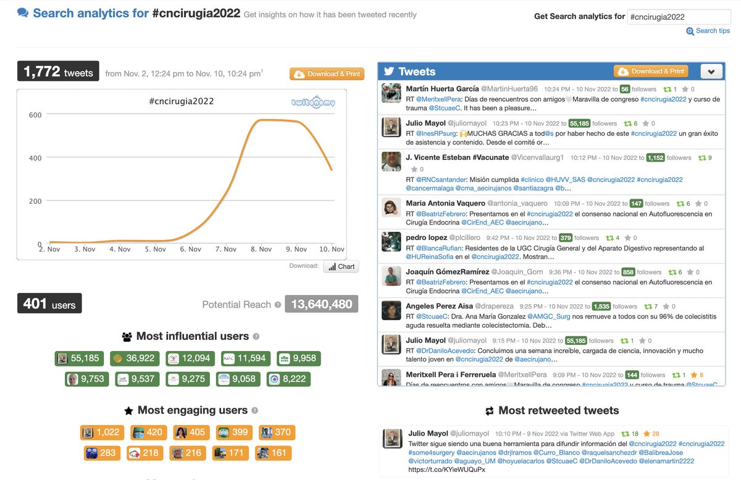Select influential user with 9,753 followers
This screenshot has width=741, height=480.
87,379
